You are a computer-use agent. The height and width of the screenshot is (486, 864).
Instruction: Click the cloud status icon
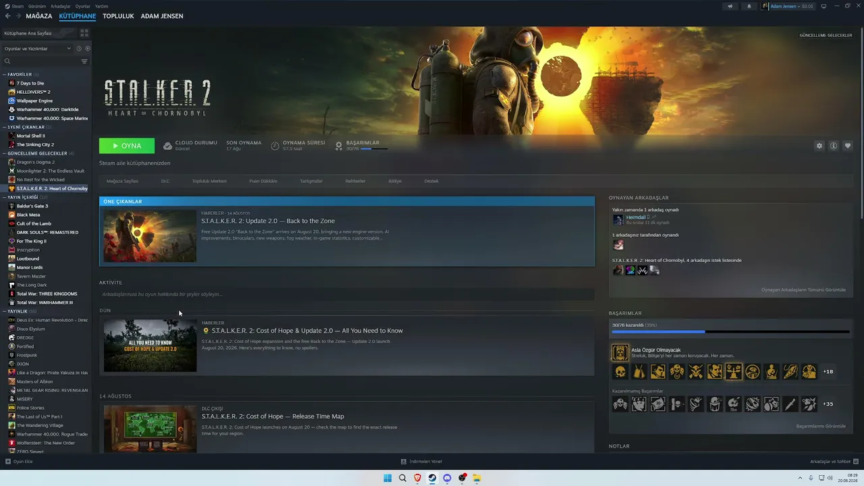coord(168,146)
